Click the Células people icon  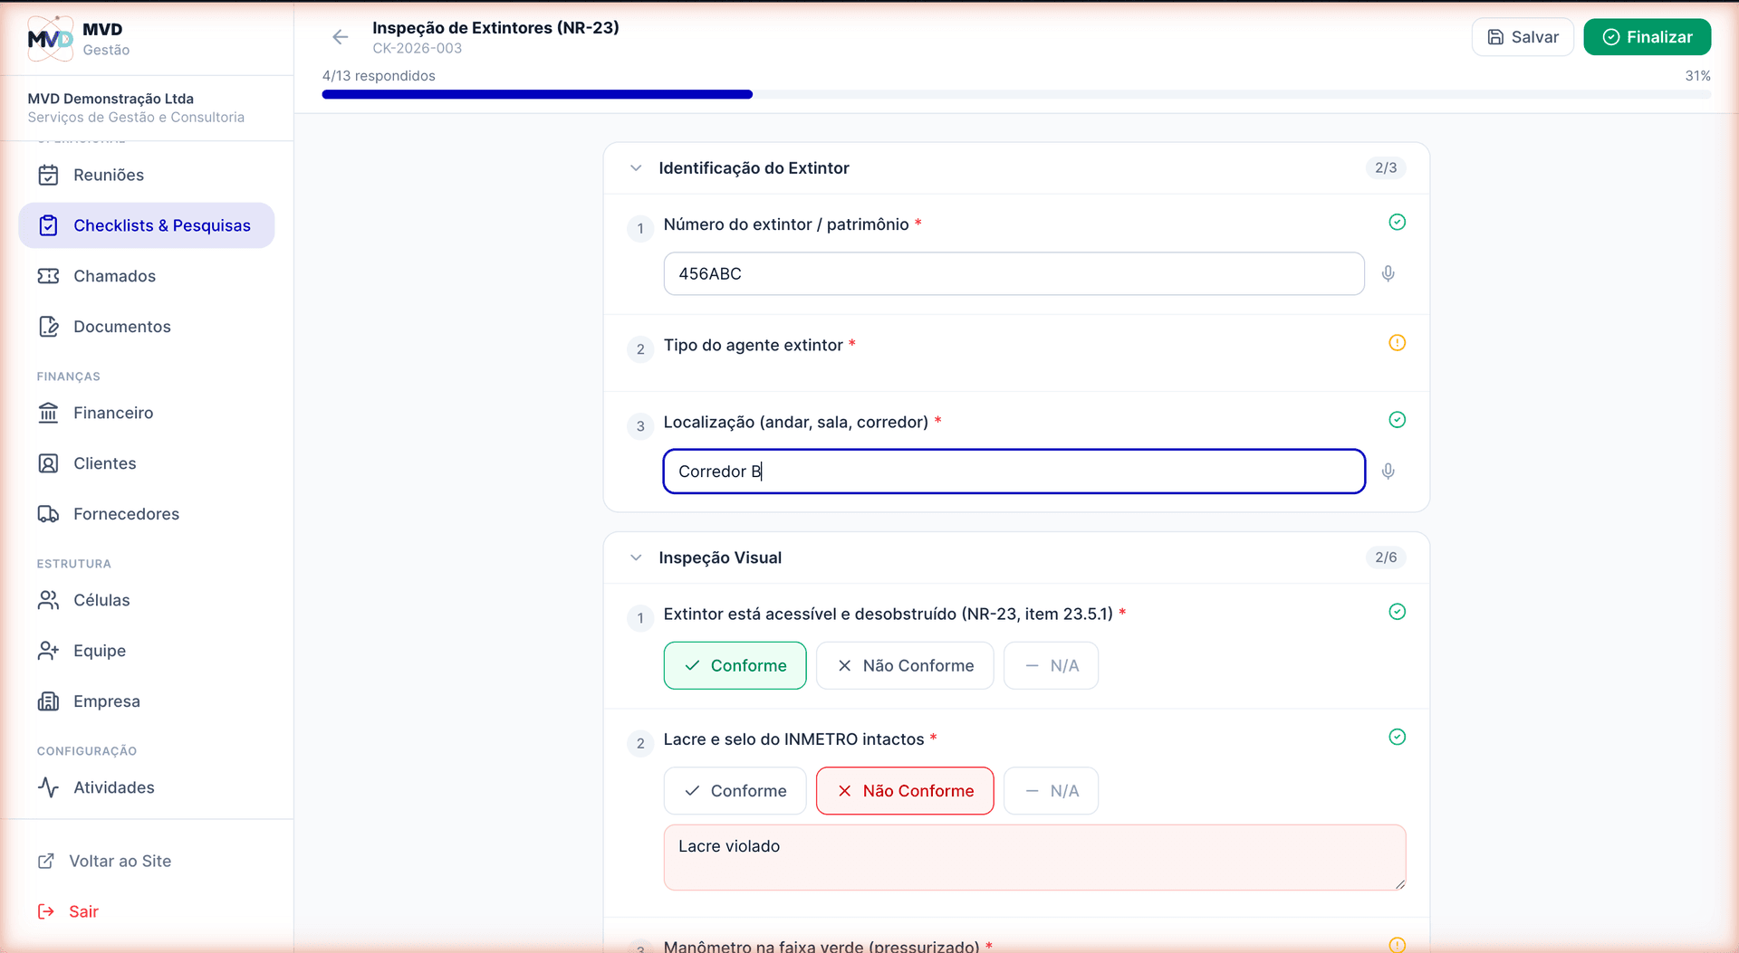click(49, 600)
